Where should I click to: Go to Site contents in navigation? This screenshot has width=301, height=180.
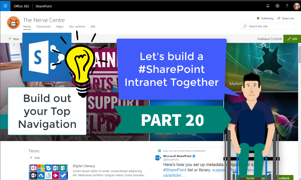tap(77, 27)
